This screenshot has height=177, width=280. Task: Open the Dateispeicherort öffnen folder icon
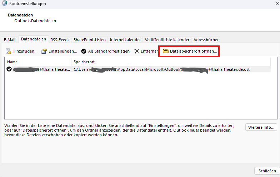(165, 51)
